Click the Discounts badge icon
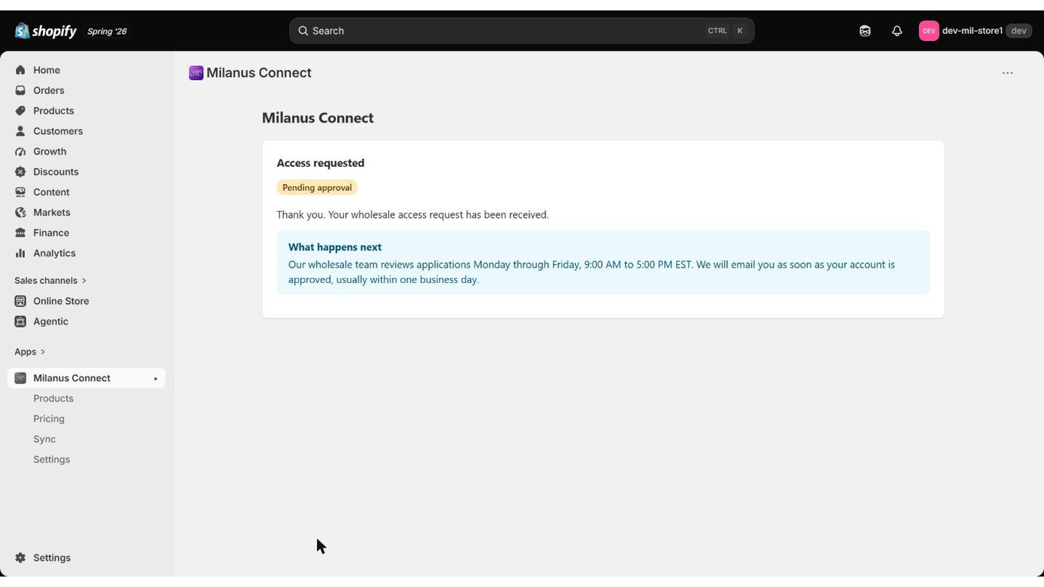The height and width of the screenshot is (587, 1044). [20, 172]
